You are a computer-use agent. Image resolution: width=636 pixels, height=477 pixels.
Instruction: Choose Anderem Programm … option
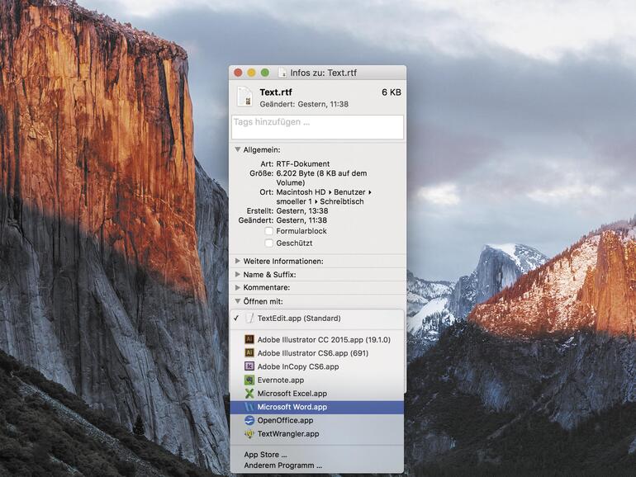pos(317,465)
